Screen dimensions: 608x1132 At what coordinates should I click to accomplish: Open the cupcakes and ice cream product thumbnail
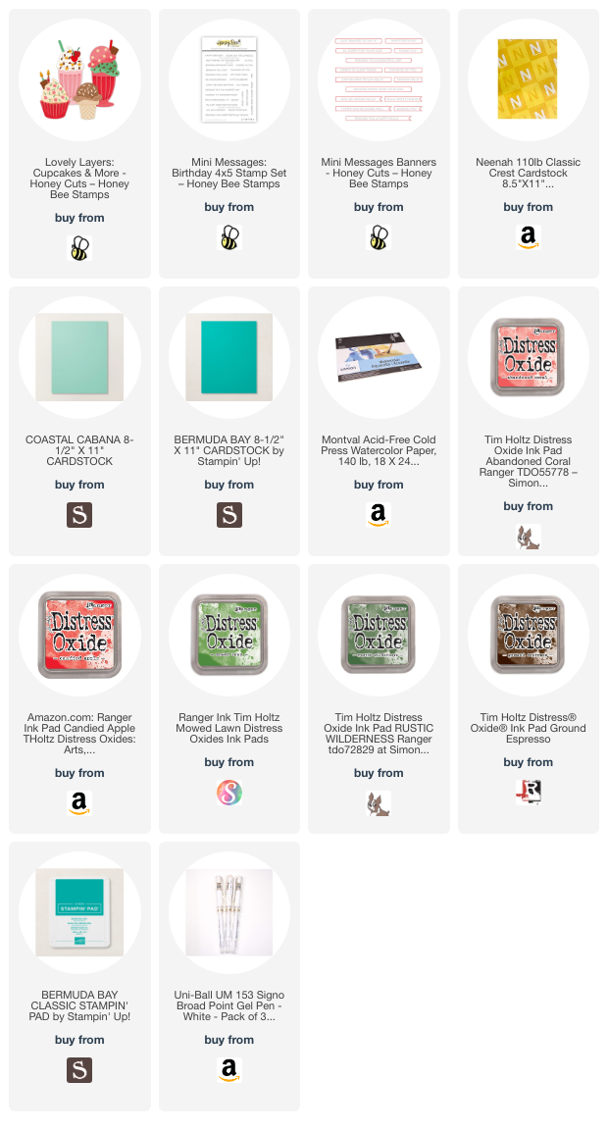point(79,79)
